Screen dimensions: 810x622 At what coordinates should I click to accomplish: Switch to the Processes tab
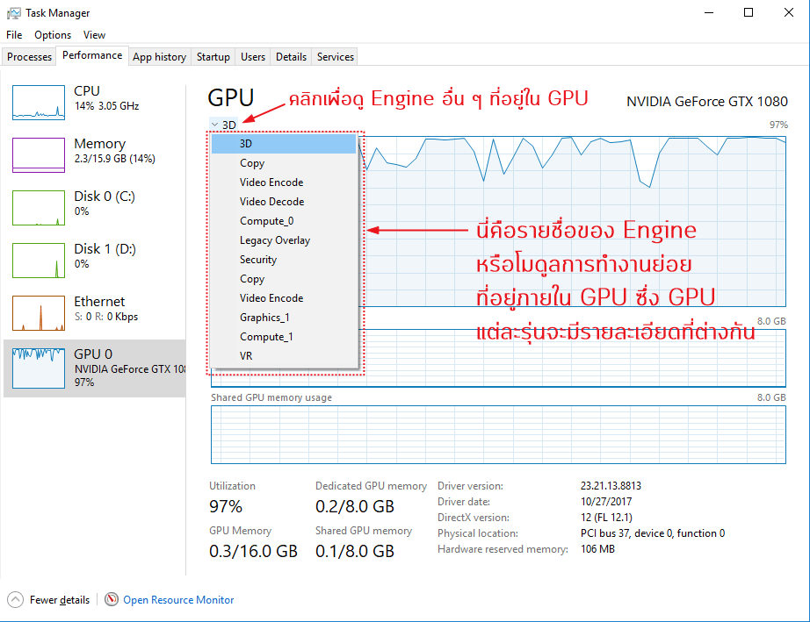click(x=28, y=56)
